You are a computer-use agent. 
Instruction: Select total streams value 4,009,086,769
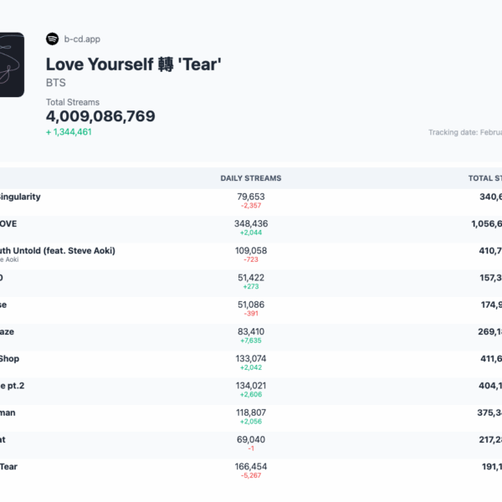pyautogui.click(x=100, y=116)
